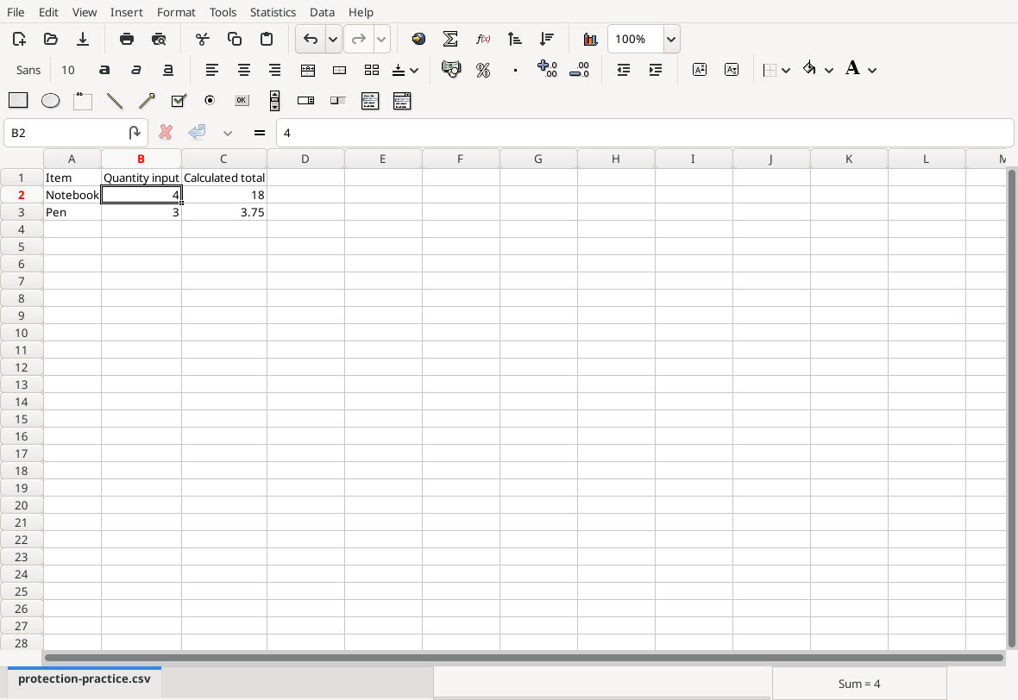1018x700 pixels.
Task: Cancel the cell edit
Action: [166, 133]
